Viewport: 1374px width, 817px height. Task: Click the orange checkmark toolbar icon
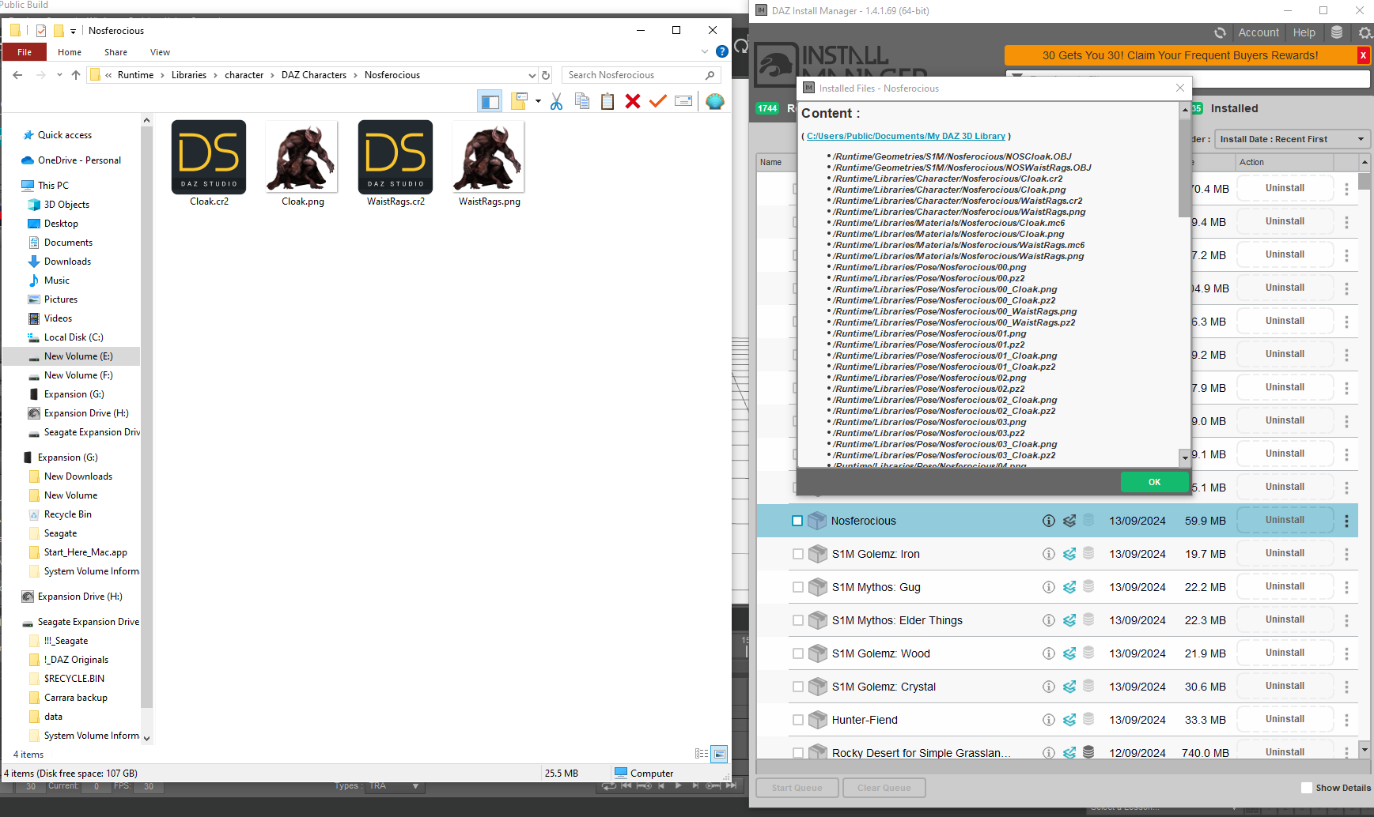pyautogui.click(x=658, y=101)
